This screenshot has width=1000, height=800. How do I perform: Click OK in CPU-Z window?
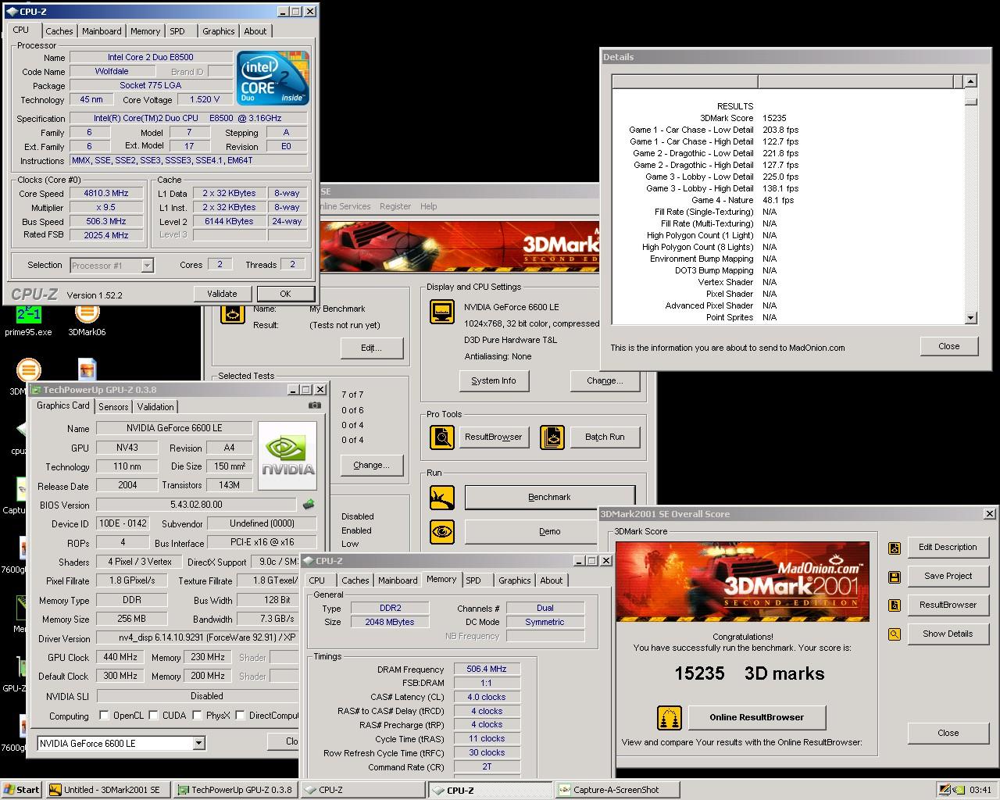click(285, 294)
